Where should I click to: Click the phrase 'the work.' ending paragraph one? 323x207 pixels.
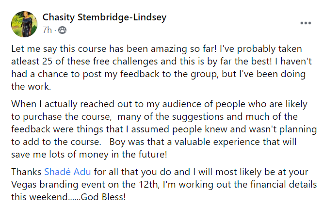click(31, 86)
